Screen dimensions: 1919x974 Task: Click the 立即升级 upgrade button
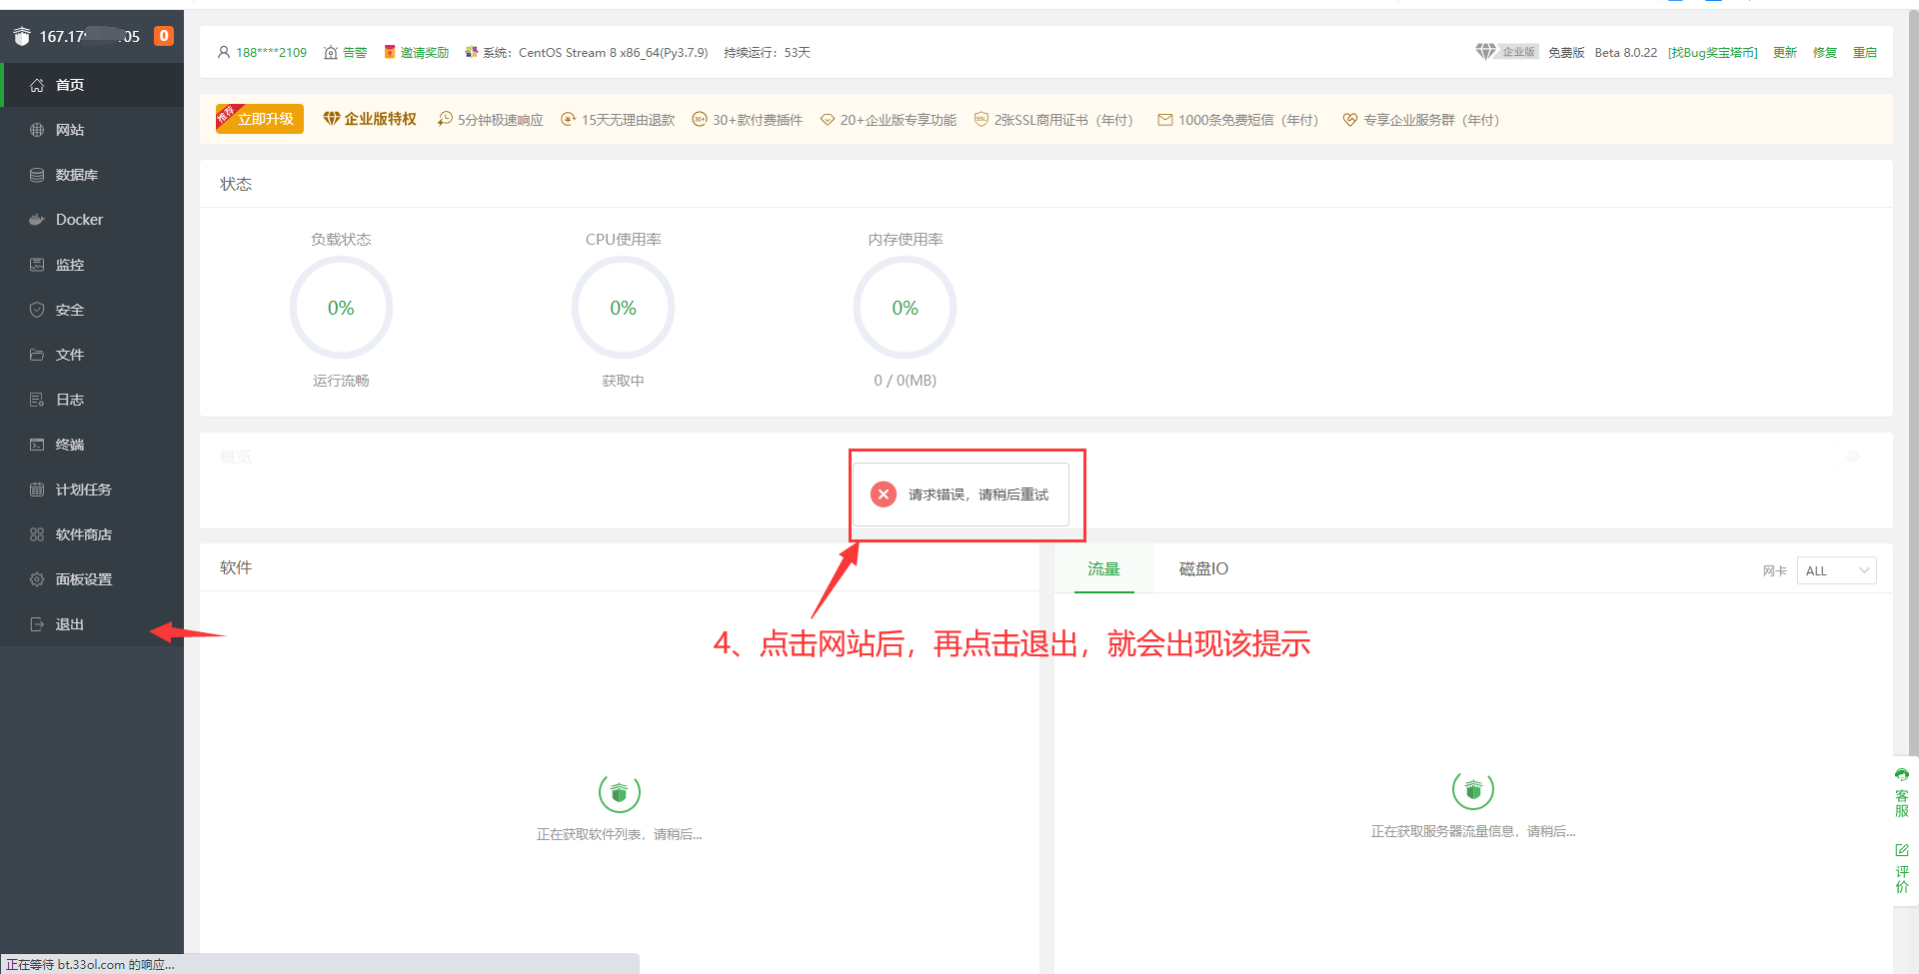point(260,119)
